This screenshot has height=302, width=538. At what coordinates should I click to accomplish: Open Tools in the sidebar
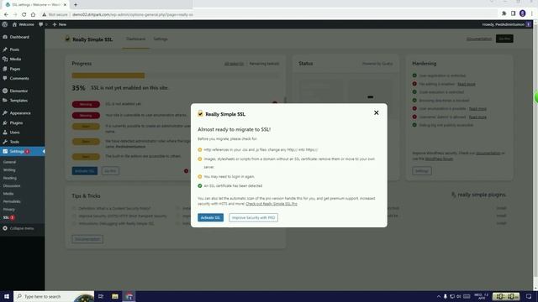[x=14, y=142]
